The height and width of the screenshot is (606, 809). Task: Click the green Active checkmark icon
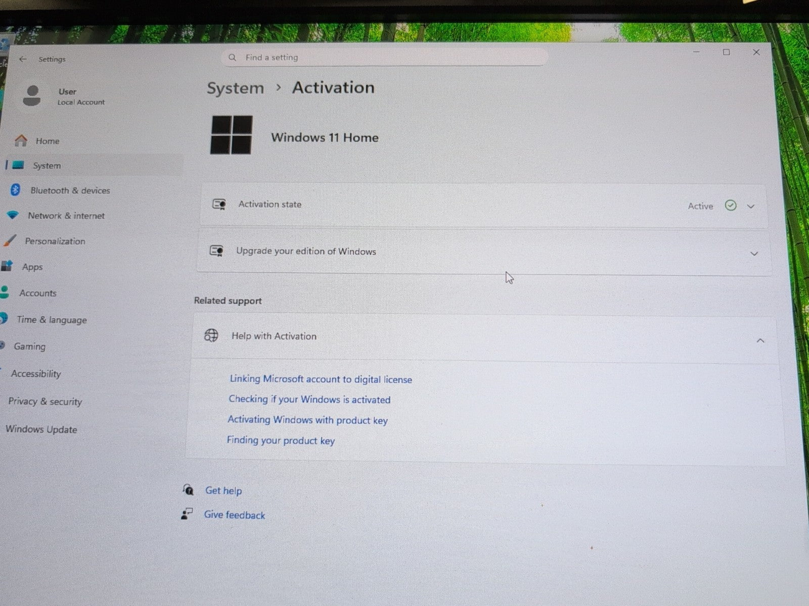(x=730, y=206)
